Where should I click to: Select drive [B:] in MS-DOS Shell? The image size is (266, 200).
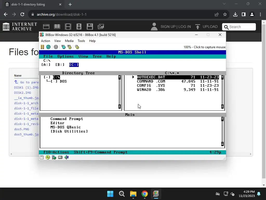point(60,65)
